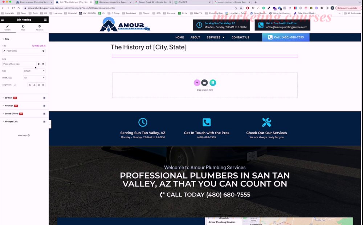This screenshot has height=225, width=363.
Task: Expand the Sound Effects section
Action: (12, 114)
